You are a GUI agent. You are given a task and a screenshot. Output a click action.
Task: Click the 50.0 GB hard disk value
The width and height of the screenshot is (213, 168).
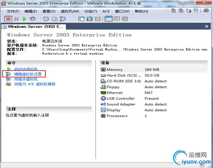pyautogui.click(x=152, y=75)
